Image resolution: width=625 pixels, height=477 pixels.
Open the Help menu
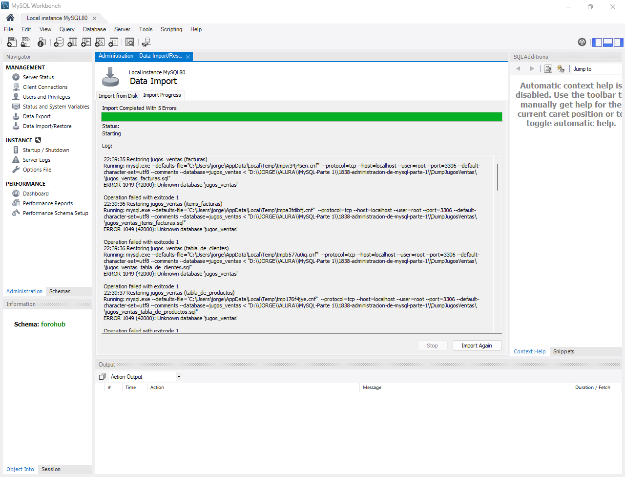(196, 29)
